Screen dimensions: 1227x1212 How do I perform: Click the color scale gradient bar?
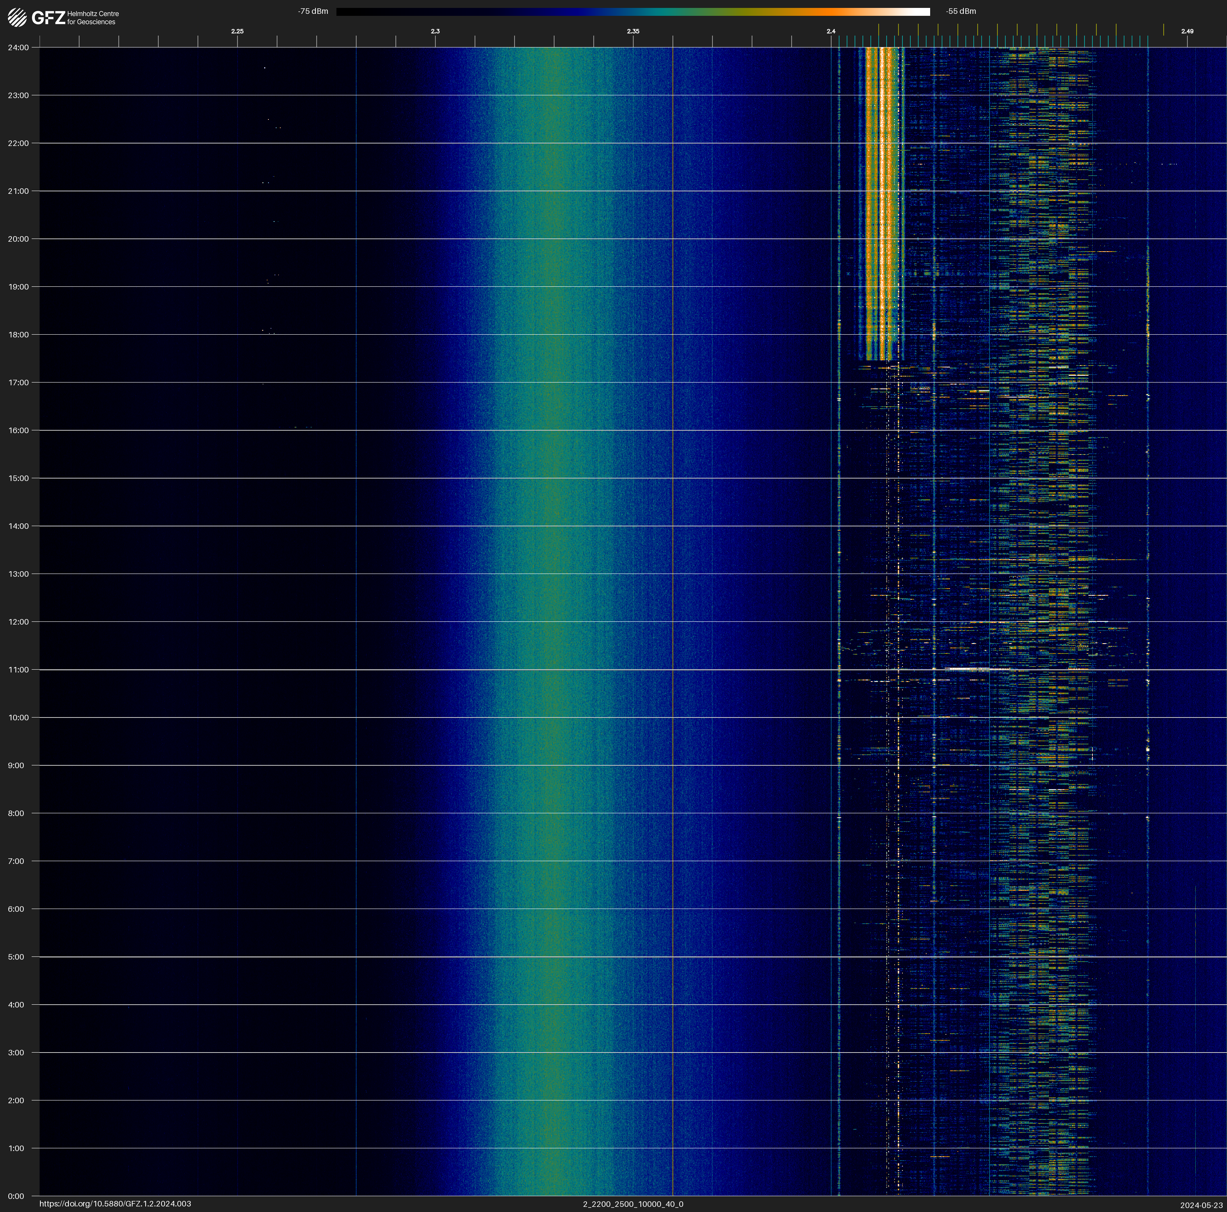(632, 11)
